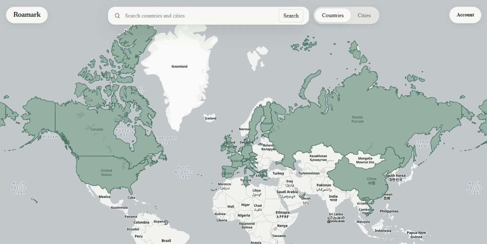Click the Equatorial Guinea label
This screenshot has height=244, width=487.
click(247, 225)
